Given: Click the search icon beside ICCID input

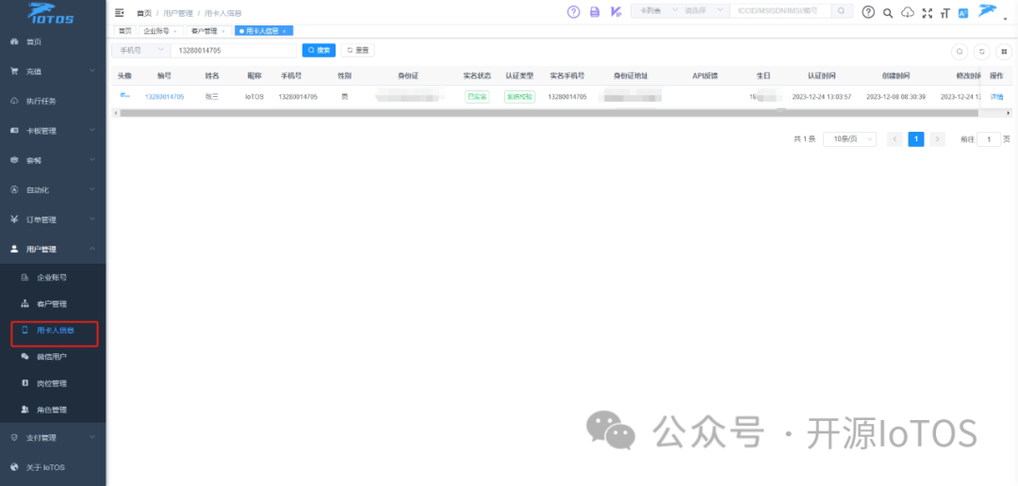Looking at the screenshot, I should coord(841,11).
